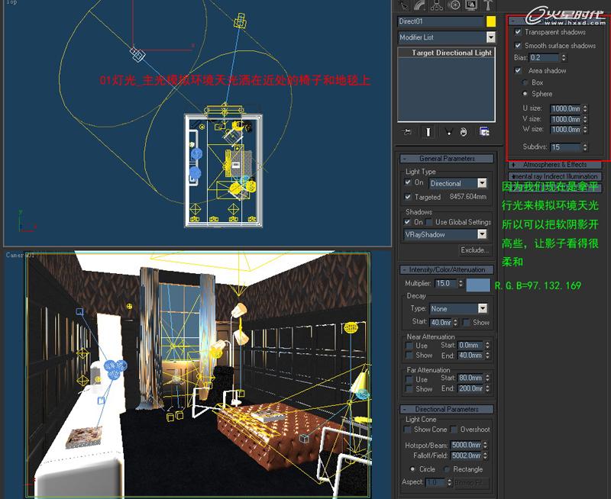Viewport: 611px width, 499px height.
Task: Select the Box area shadow radio
Action: click(x=525, y=82)
